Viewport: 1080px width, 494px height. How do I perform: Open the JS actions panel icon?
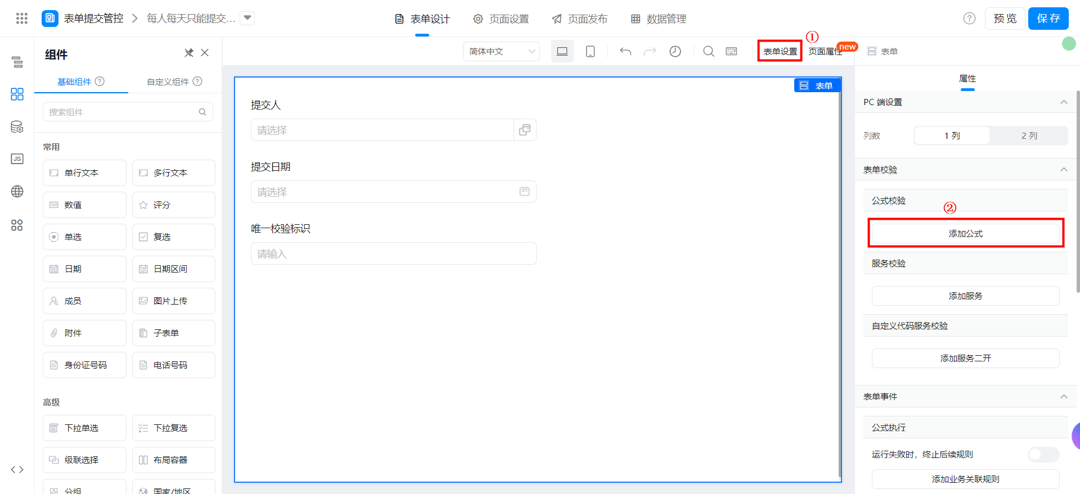(17, 158)
